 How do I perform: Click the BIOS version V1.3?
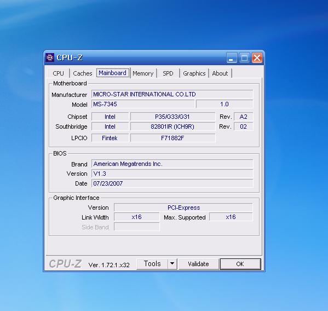pos(172,174)
